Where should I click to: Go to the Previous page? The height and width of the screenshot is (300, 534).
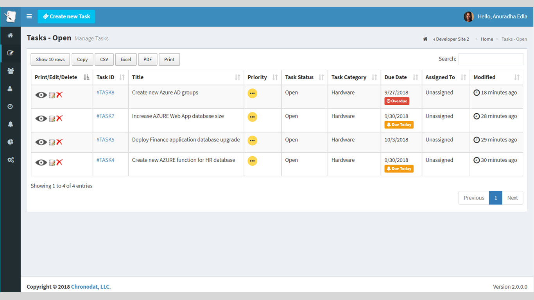pyautogui.click(x=474, y=198)
